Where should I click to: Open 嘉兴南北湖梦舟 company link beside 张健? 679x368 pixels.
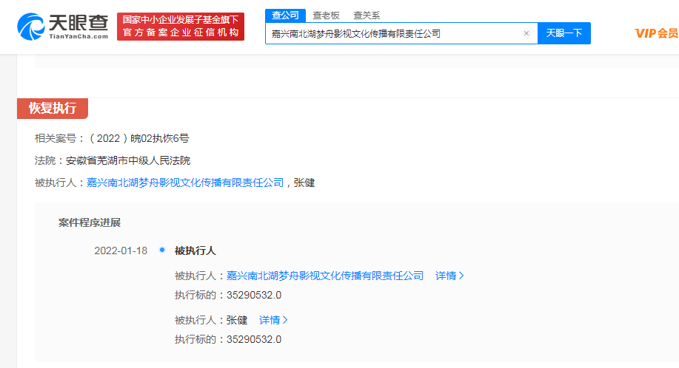click(185, 183)
